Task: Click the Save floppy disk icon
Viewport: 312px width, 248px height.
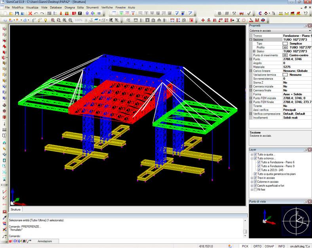Action: [17, 13]
